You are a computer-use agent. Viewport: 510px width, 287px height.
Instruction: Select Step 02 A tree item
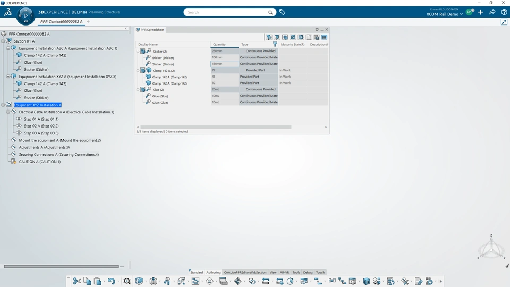(41, 126)
